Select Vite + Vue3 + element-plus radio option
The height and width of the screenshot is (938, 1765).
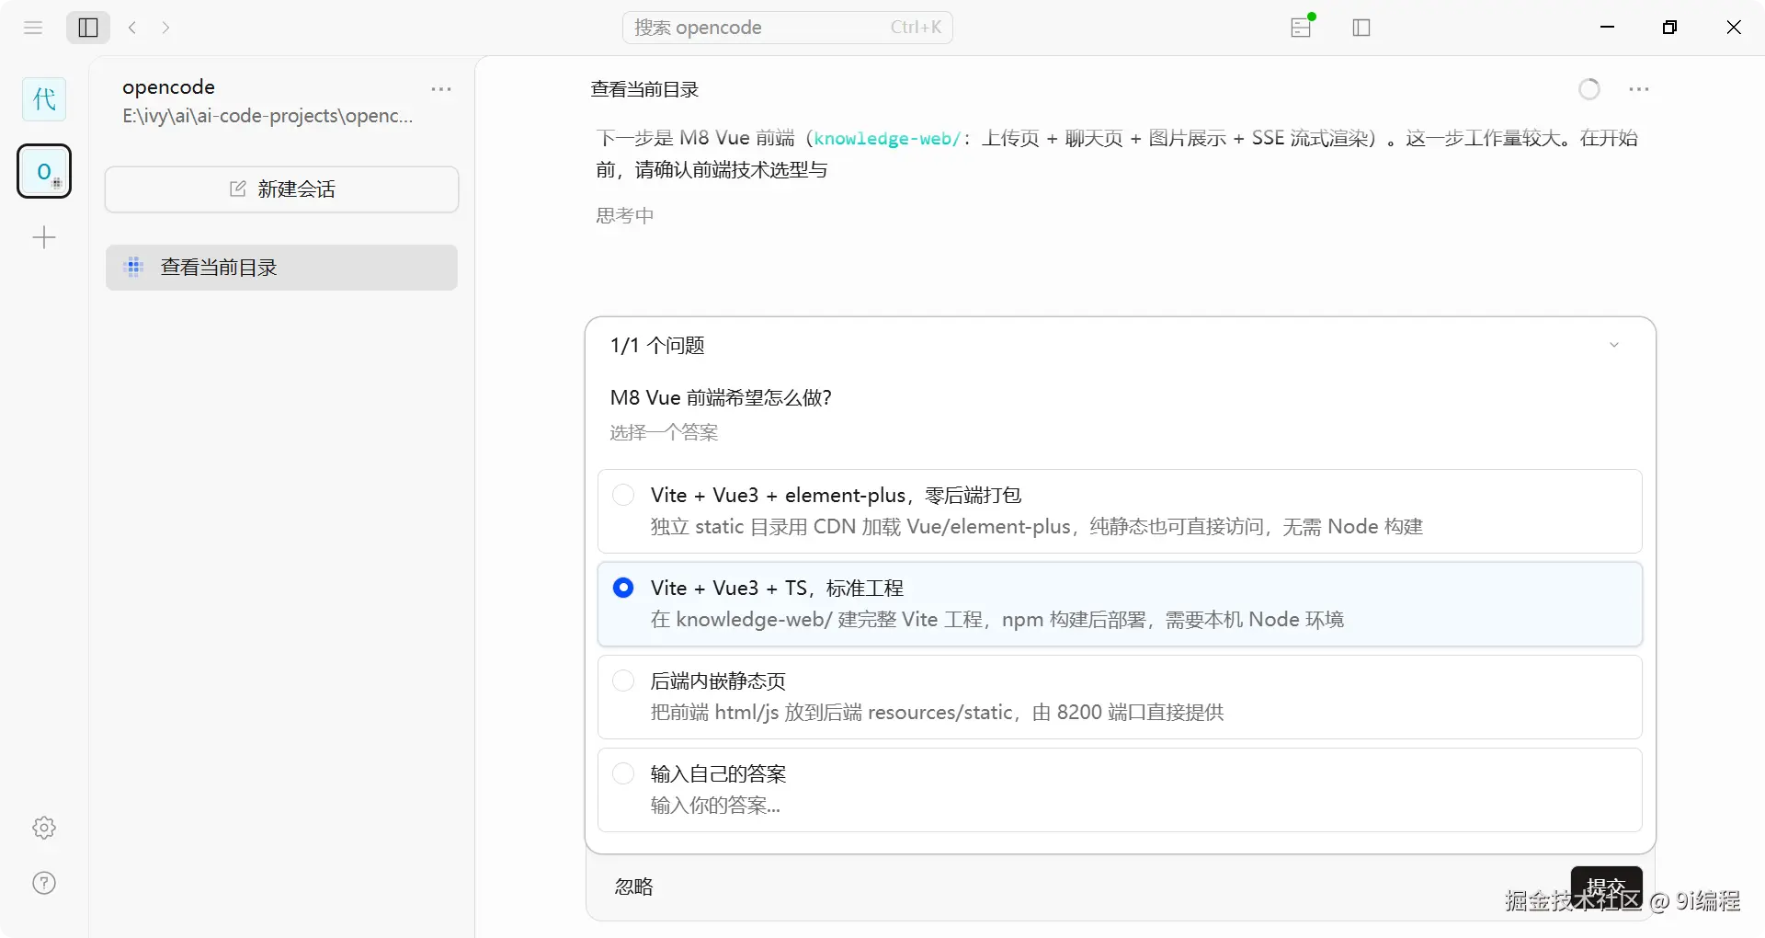623,495
